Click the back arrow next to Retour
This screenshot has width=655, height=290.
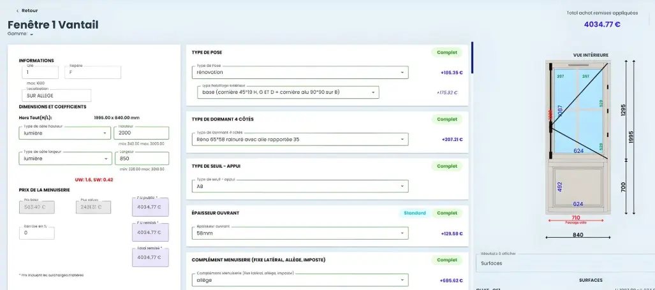coord(17,11)
